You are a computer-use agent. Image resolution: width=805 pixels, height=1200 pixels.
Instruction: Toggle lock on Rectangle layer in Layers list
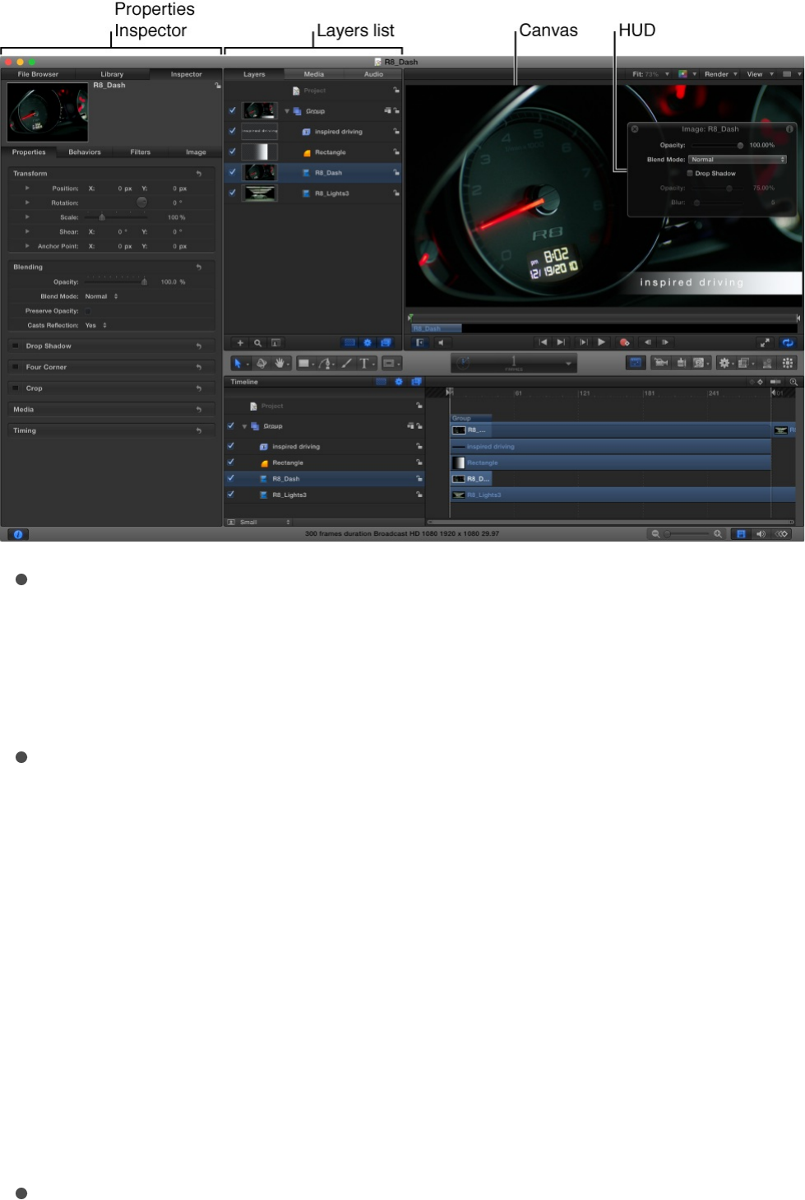(396, 152)
